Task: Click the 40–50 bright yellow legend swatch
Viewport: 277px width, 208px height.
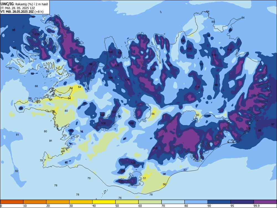Action: click(x=104, y=202)
